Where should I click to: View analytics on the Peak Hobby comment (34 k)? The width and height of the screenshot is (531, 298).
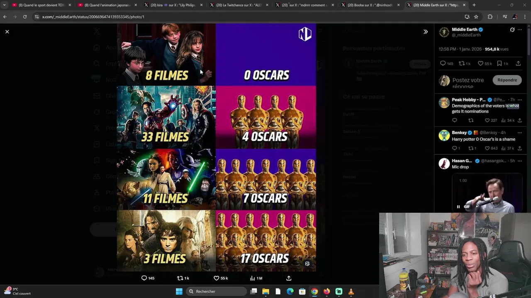point(503,120)
